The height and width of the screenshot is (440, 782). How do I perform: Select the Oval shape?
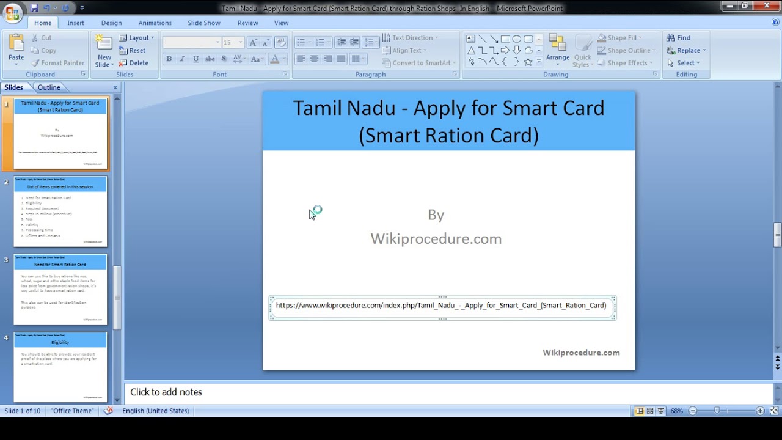pos(517,38)
